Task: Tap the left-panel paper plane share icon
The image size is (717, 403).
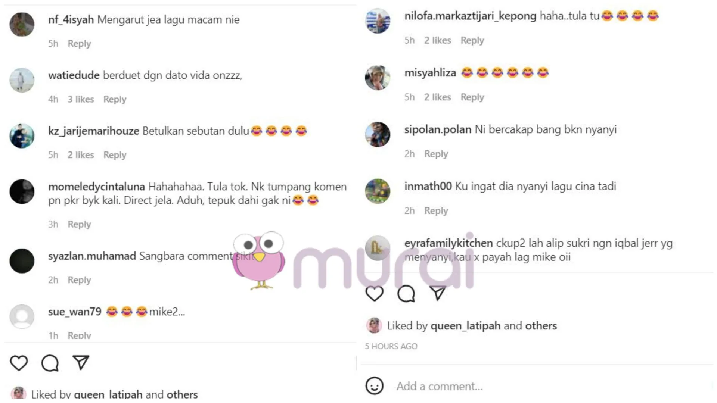Action: coord(81,363)
